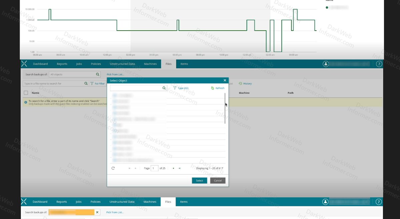
Task: Open Policies in nav bar above orange search field
Action: click(95, 202)
